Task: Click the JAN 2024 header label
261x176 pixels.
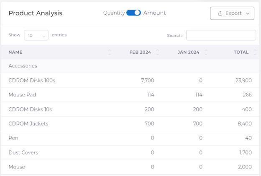Action: pos(188,52)
